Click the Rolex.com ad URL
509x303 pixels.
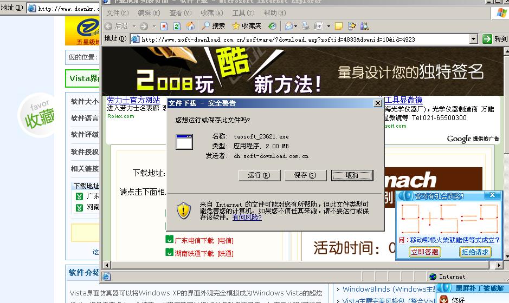click(x=121, y=116)
